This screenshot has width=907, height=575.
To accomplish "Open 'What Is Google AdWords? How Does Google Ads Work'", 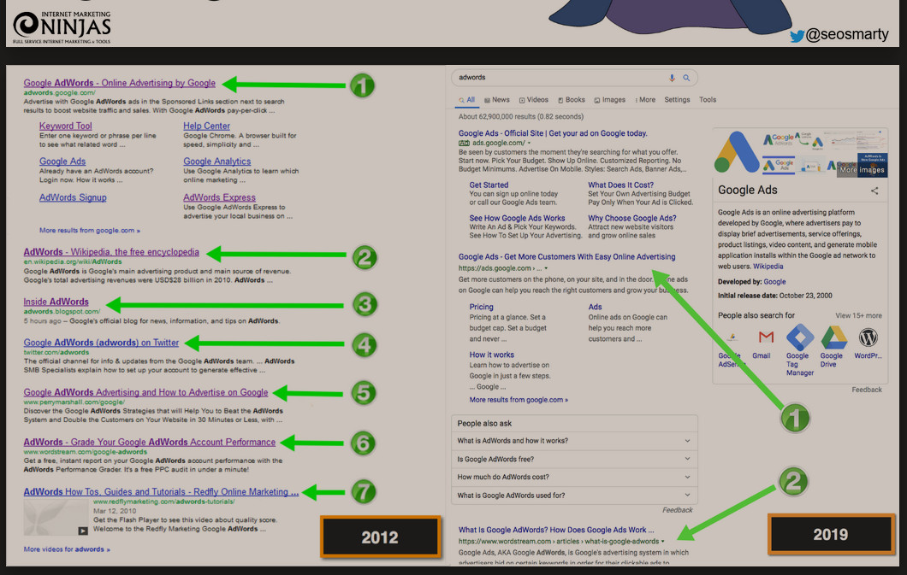I will point(556,530).
